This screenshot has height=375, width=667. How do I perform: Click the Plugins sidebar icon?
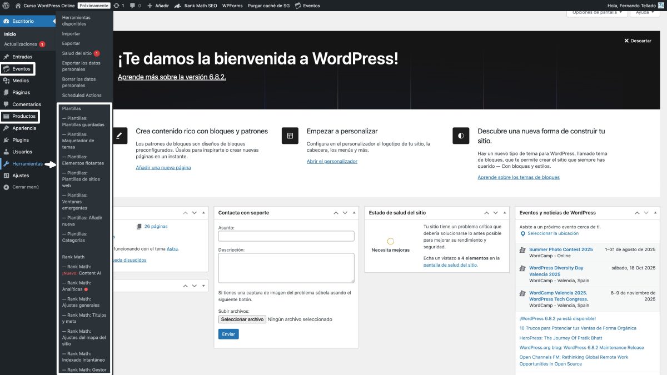point(7,139)
